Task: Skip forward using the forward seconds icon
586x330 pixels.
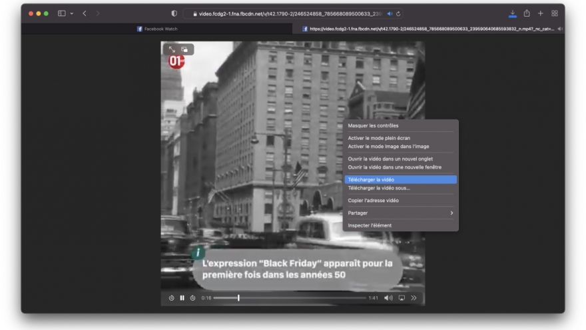Action: click(192, 298)
